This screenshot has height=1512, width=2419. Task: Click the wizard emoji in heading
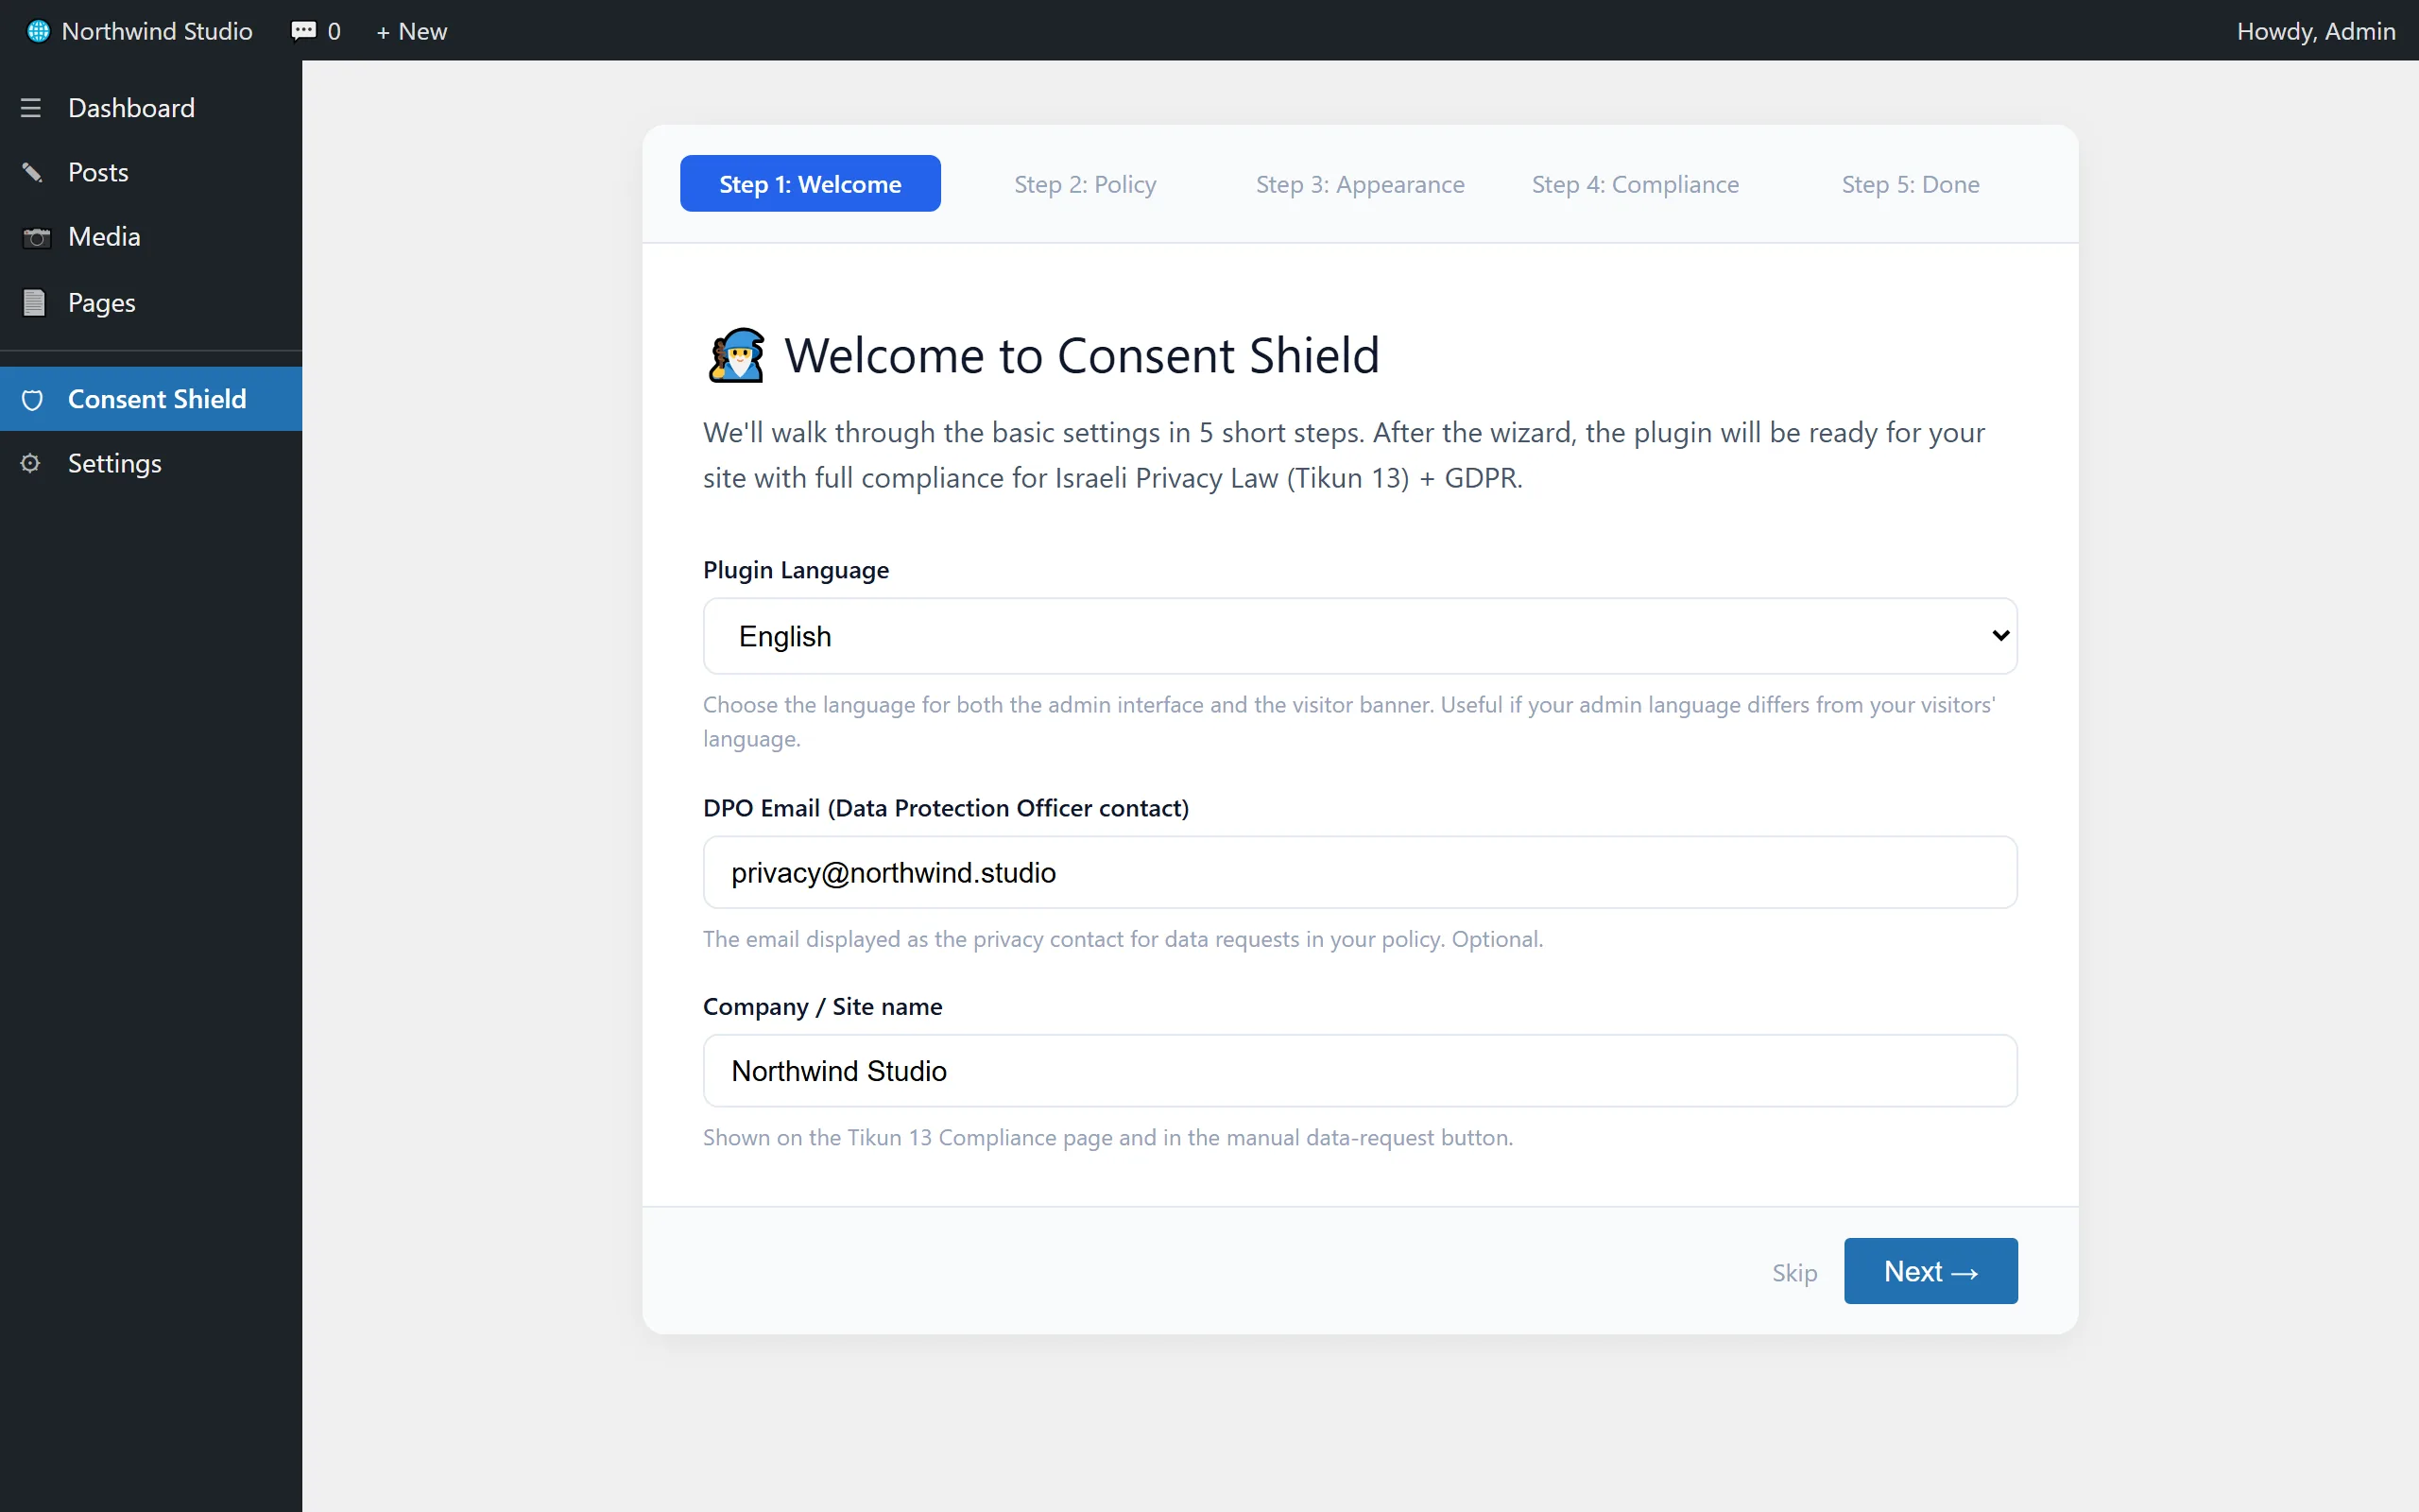coord(737,355)
